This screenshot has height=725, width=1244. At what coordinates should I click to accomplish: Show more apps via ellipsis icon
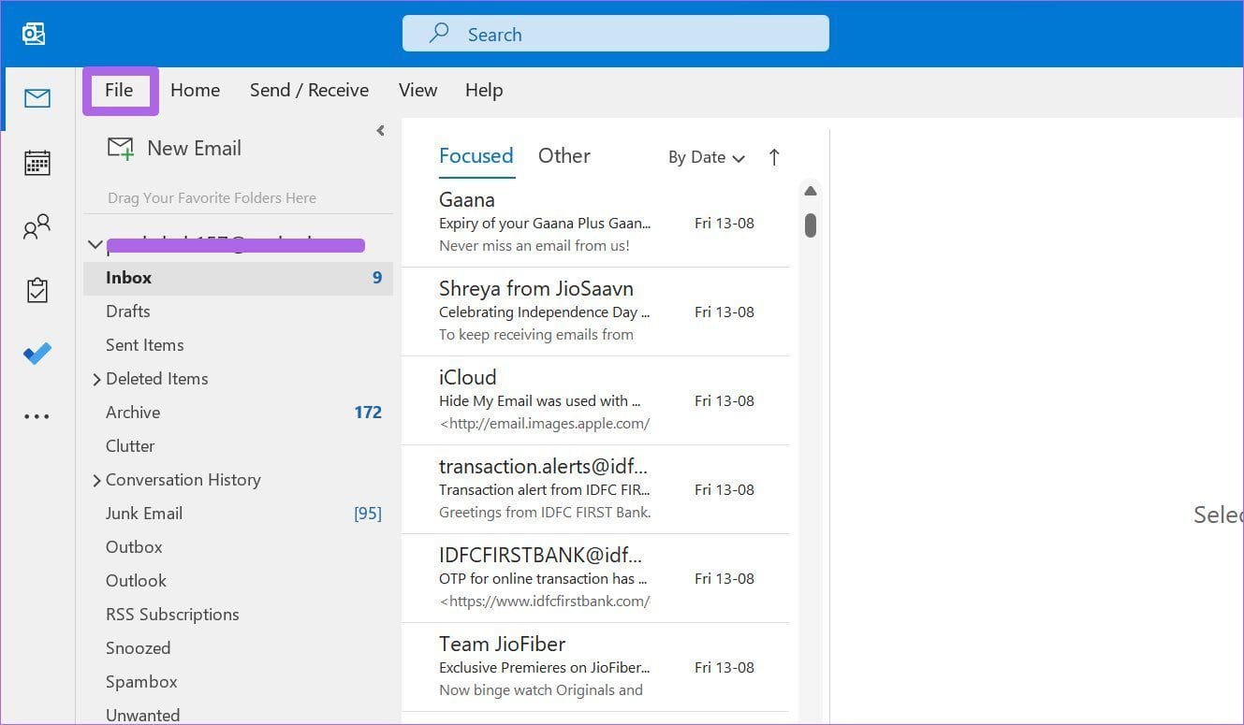click(37, 417)
